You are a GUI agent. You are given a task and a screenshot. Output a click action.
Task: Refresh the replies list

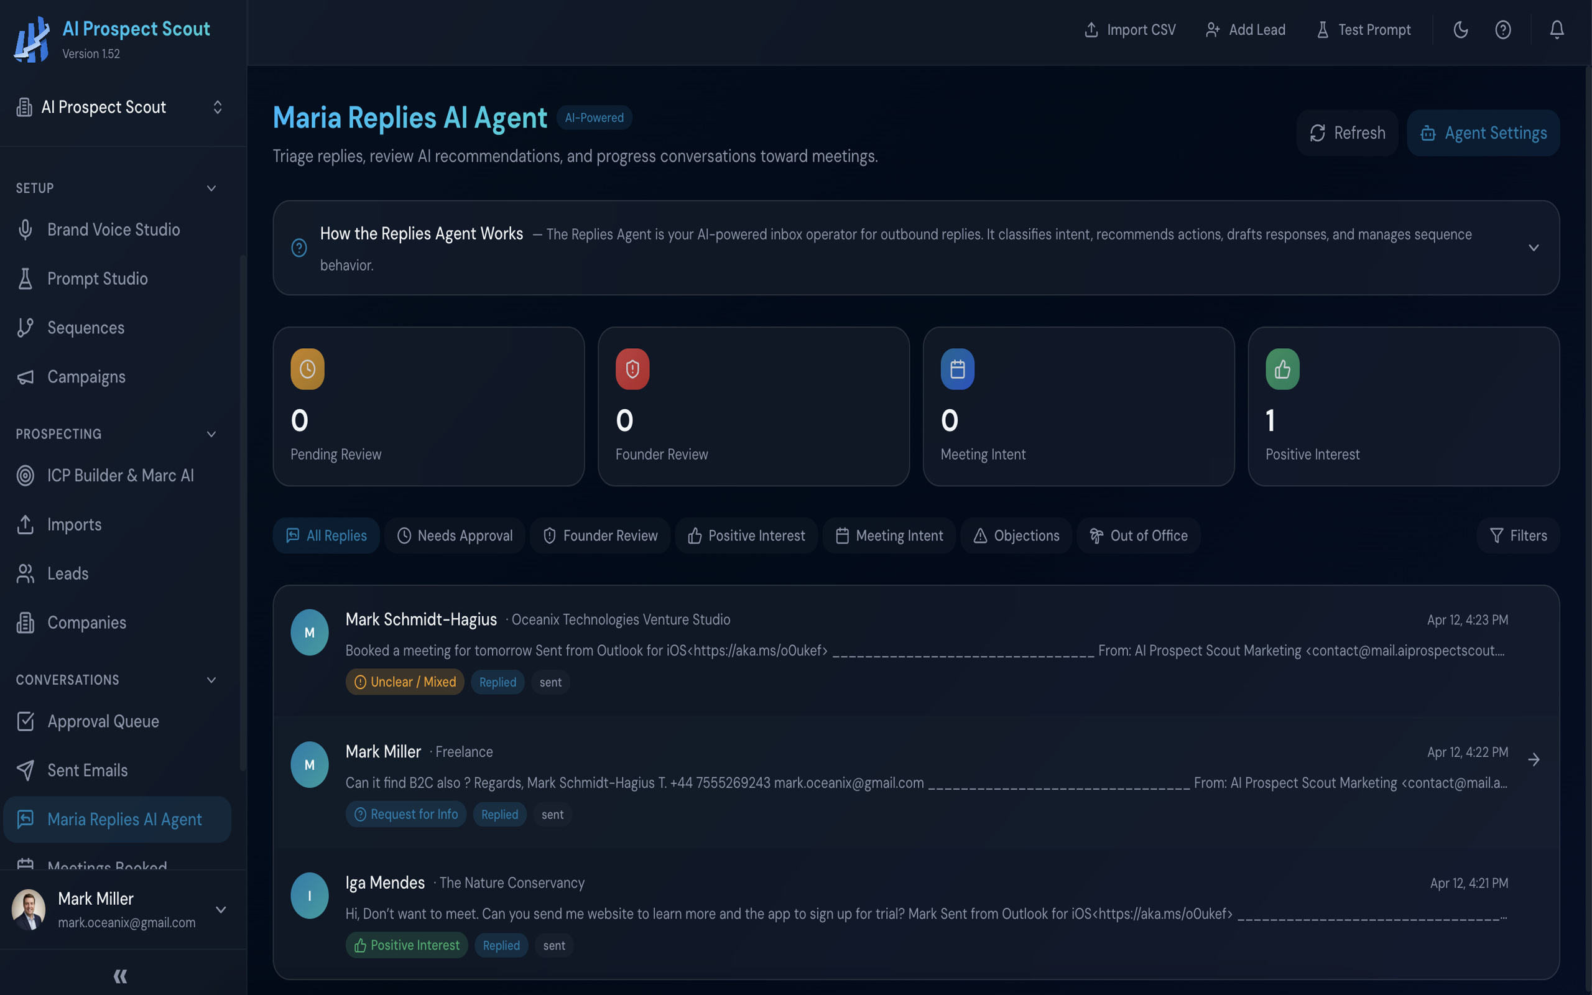[1346, 132]
